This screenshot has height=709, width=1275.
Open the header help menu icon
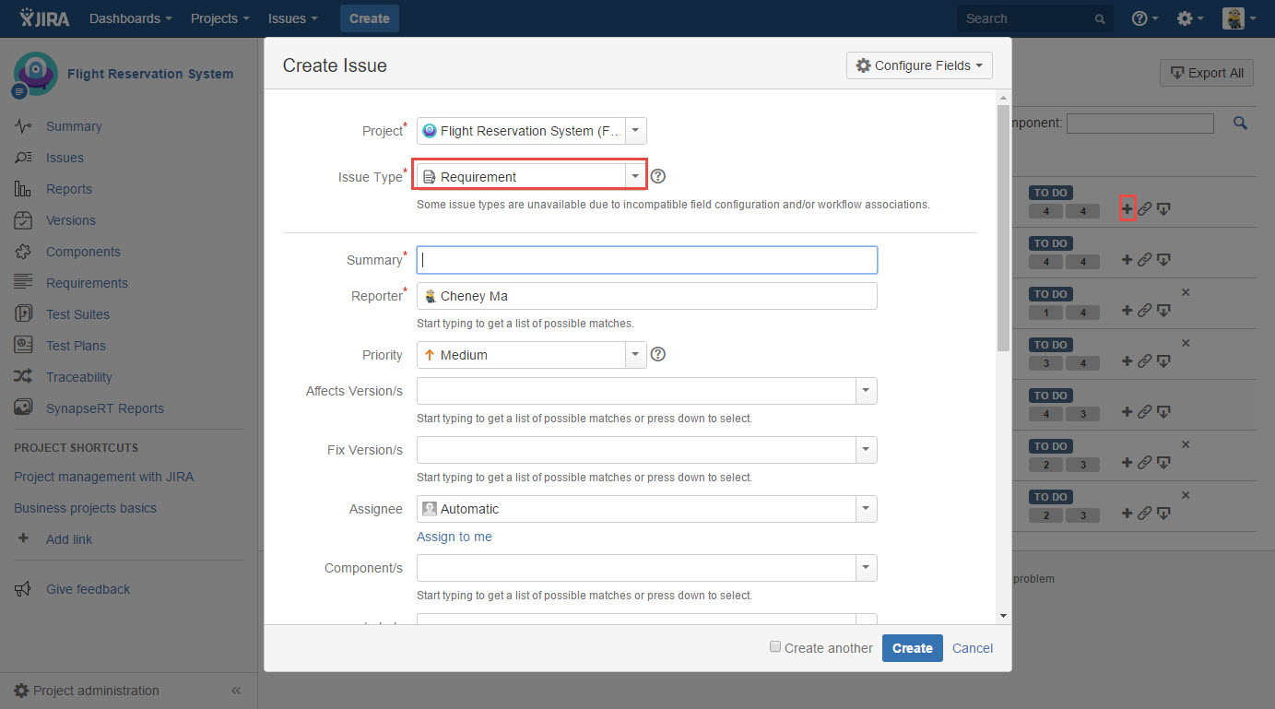[1145, 18]
